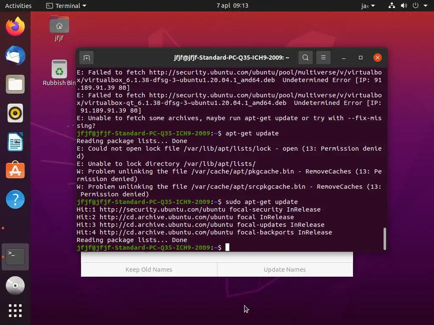The height and width of the screenshot is (325, 434).
Task: Click the power icon in top bar
Action: [x=415, y=6]
